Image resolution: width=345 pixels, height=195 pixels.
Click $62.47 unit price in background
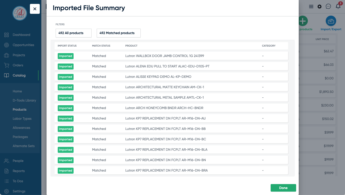pyautogui.click(x=329, y=51)
